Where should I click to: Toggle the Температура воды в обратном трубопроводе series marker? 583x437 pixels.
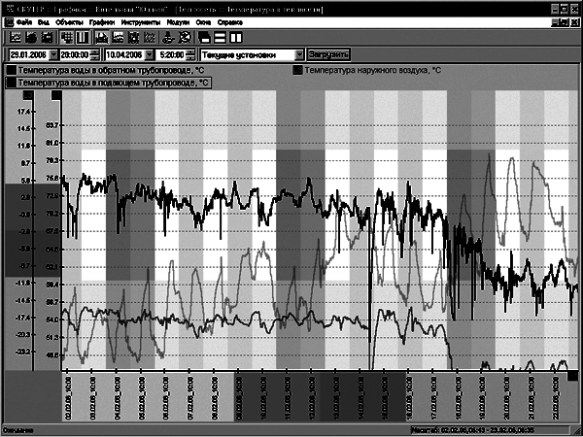(x=12, y=70)
